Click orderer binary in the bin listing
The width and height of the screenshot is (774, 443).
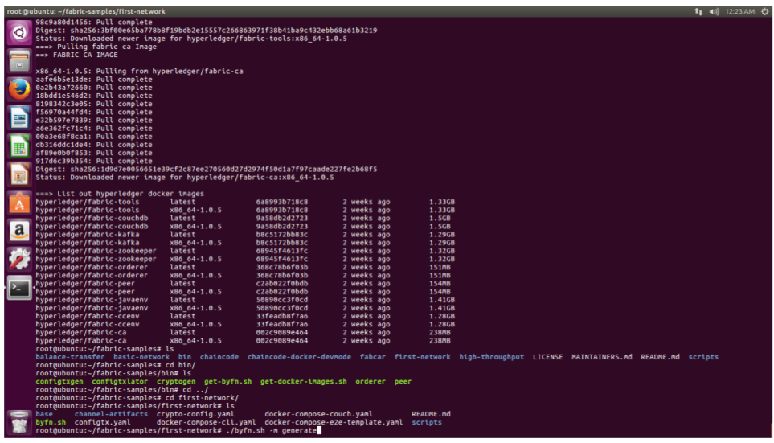(371, 381)
